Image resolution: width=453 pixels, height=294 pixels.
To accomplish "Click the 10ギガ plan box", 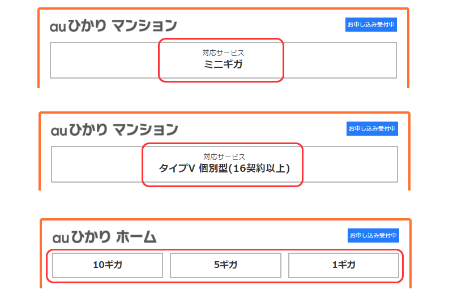I will [108, 265].
